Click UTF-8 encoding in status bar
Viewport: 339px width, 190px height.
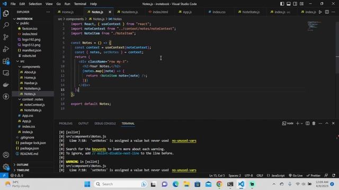[248, 176]
